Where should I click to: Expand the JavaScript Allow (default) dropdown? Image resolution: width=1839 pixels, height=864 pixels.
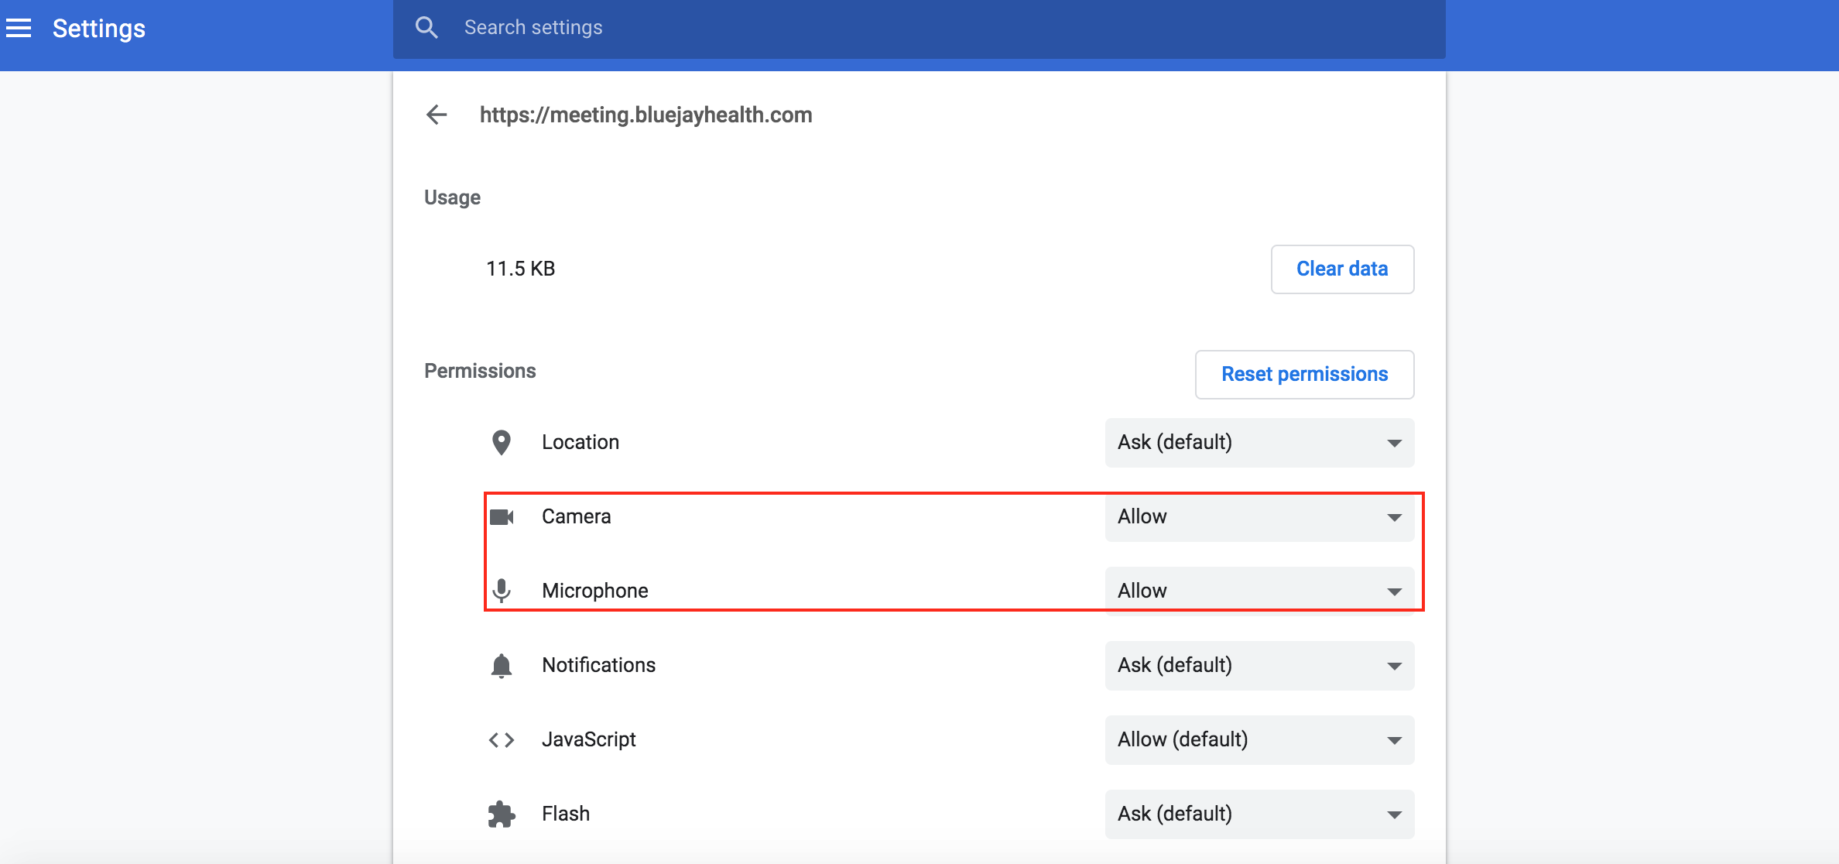coord(1259,740)
